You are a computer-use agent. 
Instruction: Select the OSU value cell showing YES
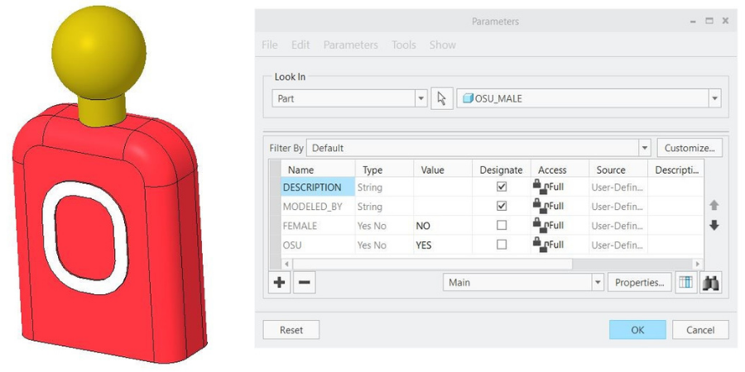click(x=443, y=246)
